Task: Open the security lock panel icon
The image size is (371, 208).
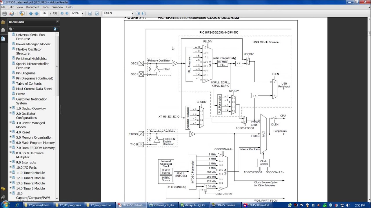Action: click(x=3, y=22)
